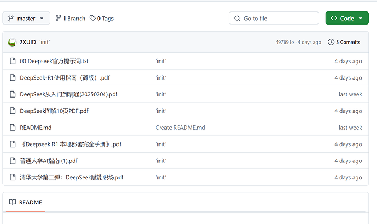Screen dimensions: 377x224
Task: Open 2XUID user avatar
Action: (12, 42)
